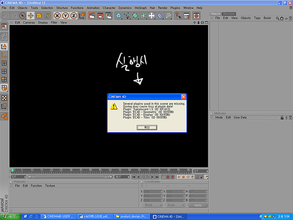Click the show help table icon
The width and height of the screenshot is (293, 220).
click(186, 16)
